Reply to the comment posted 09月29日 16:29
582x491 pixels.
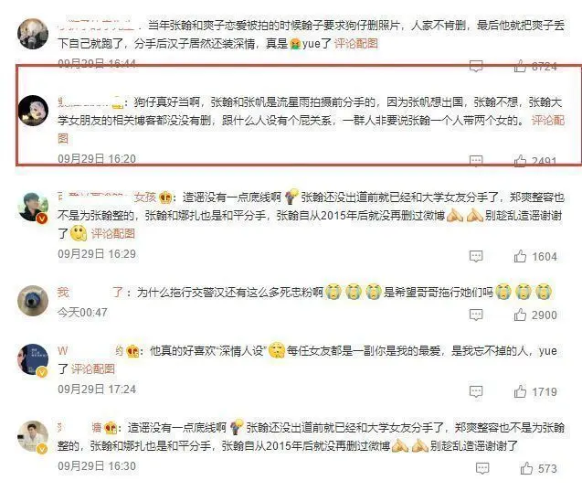476,256
